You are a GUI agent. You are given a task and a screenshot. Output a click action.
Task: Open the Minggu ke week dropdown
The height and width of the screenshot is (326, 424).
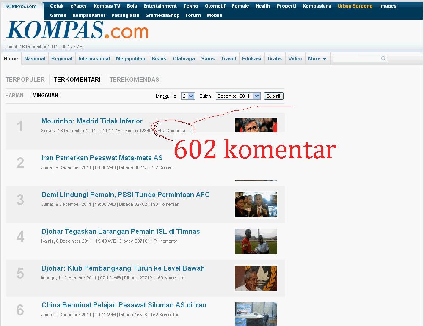click(188, 96)
